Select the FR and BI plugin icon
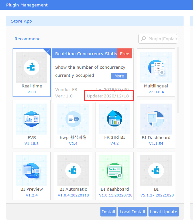The width and height of the screenshot is (193, 221). click(115, 119)
